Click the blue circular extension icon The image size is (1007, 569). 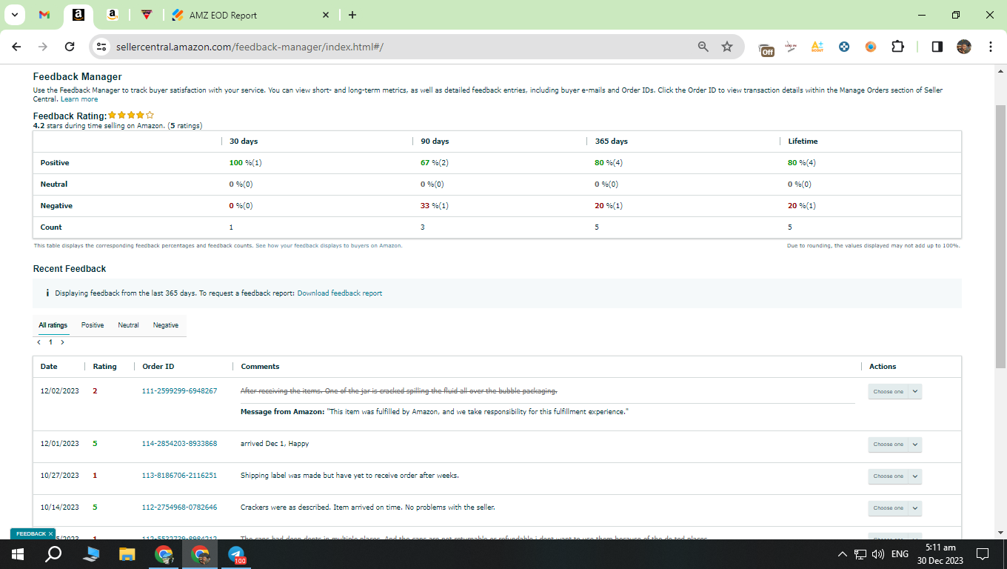pos(844,47)
